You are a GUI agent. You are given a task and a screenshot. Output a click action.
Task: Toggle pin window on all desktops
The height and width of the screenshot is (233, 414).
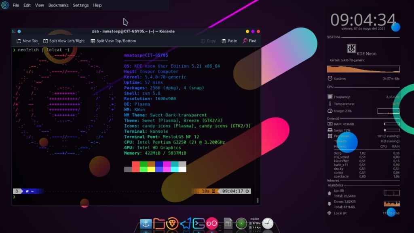pos(19,32)
